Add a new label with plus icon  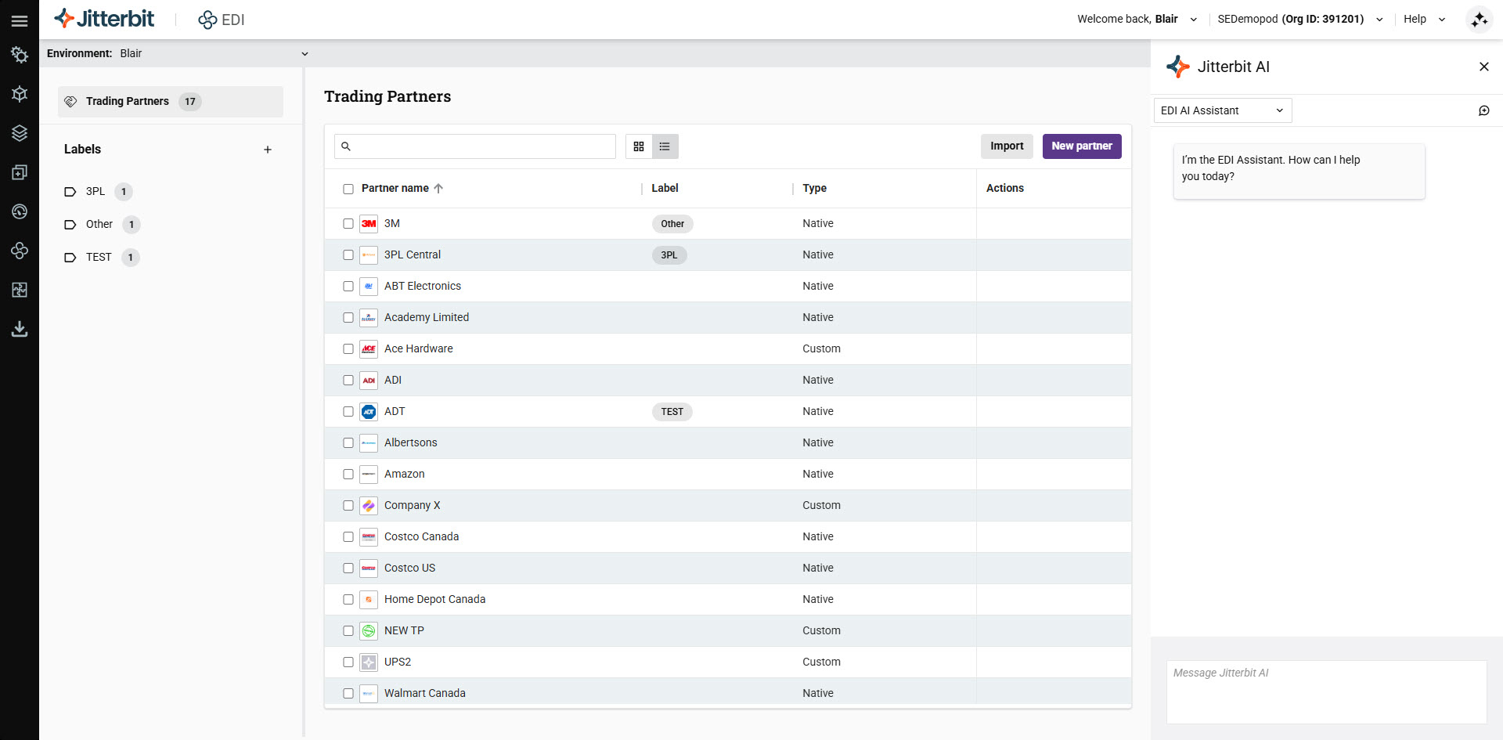coord(268,150)
